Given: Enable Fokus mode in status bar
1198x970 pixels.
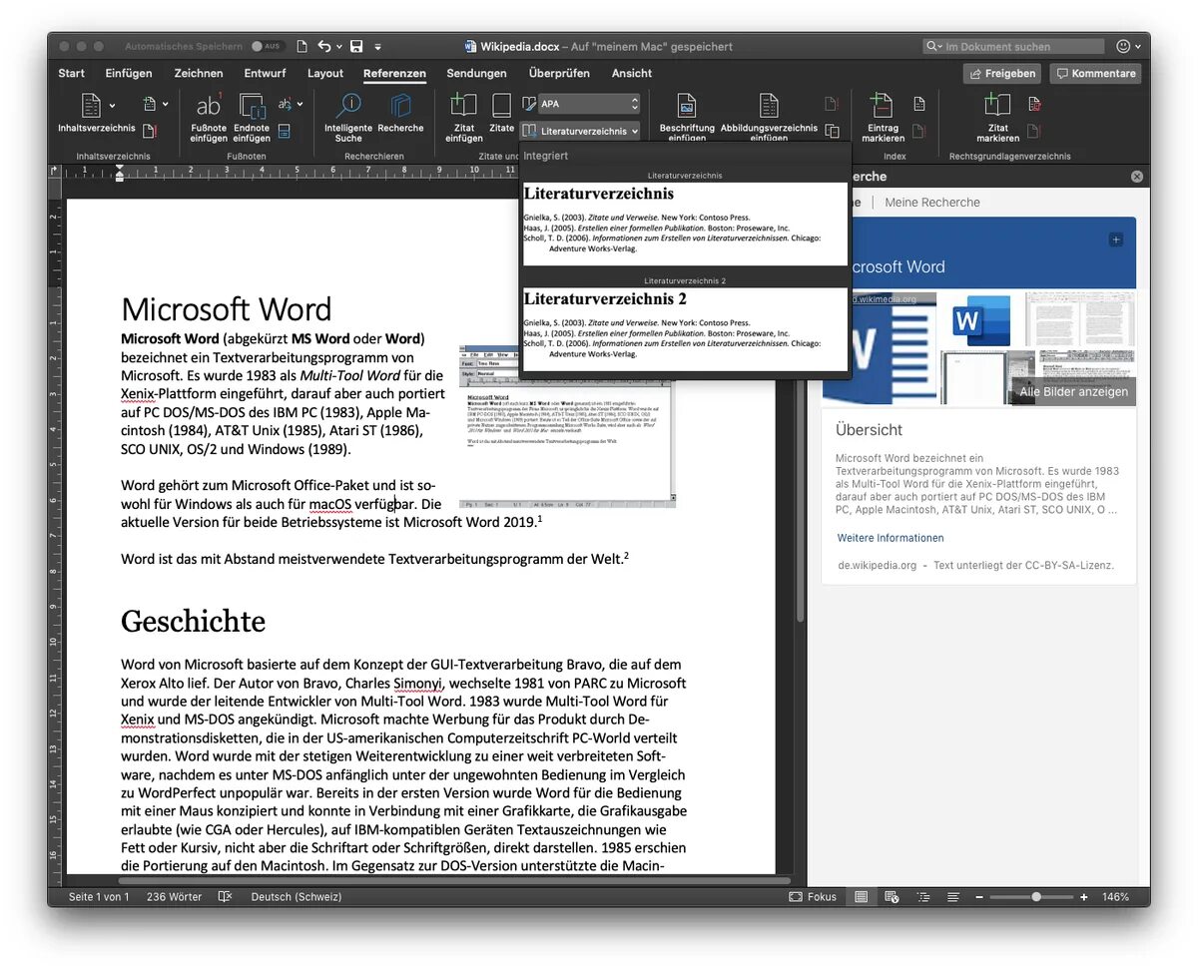Looking at the screenshot, I should click(813, 897).
